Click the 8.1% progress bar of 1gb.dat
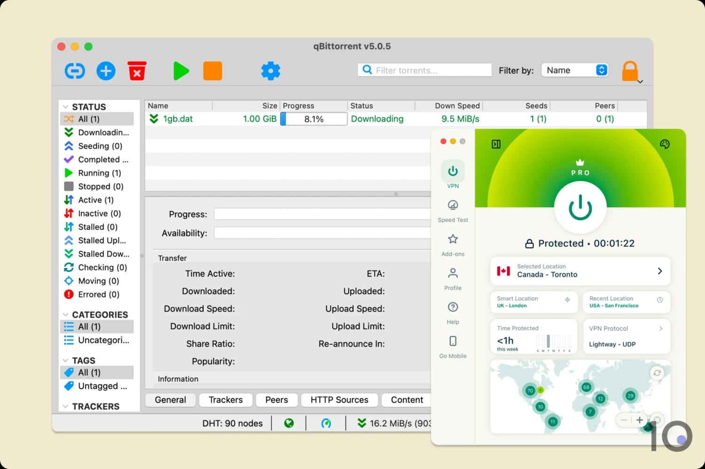Viewport: 705px width, 469px height. (314, 119)
